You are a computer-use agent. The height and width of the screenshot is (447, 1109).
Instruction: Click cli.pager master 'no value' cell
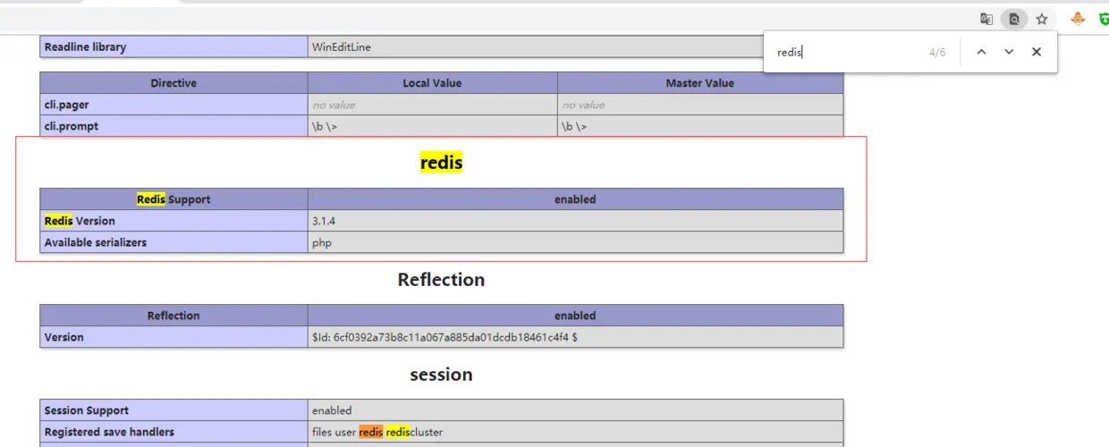[700, 105]
